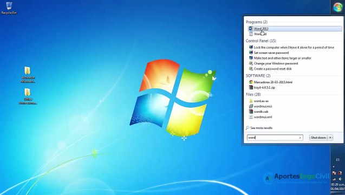The width and height of the screenshot is (345, 195).
Task: Select the Office Professional folder on desktop
Action: (x=28, y=96)
